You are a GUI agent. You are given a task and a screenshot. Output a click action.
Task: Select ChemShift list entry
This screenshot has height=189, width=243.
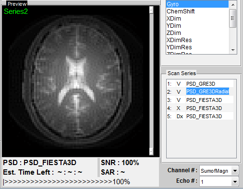pos(197,11)
